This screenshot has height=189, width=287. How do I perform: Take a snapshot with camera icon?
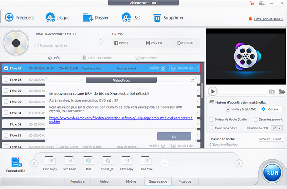click(271, 91)
